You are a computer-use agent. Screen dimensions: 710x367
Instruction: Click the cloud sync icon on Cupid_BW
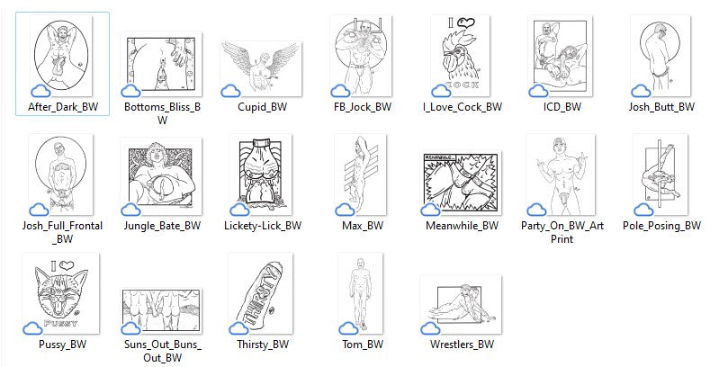click(230, 91)
